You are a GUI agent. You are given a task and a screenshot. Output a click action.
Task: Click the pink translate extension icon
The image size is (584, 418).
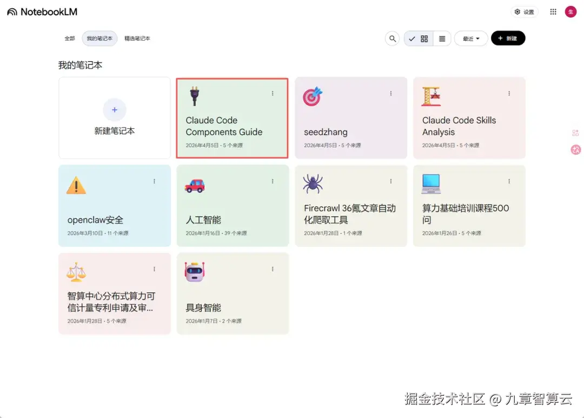576,149
